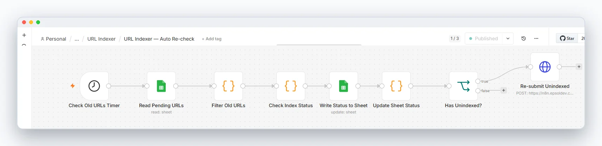Image resolution: width=602 pixels, height=146 pixels.
Task: Click the GitHub Star button
Action: click(x=567, y=39)
